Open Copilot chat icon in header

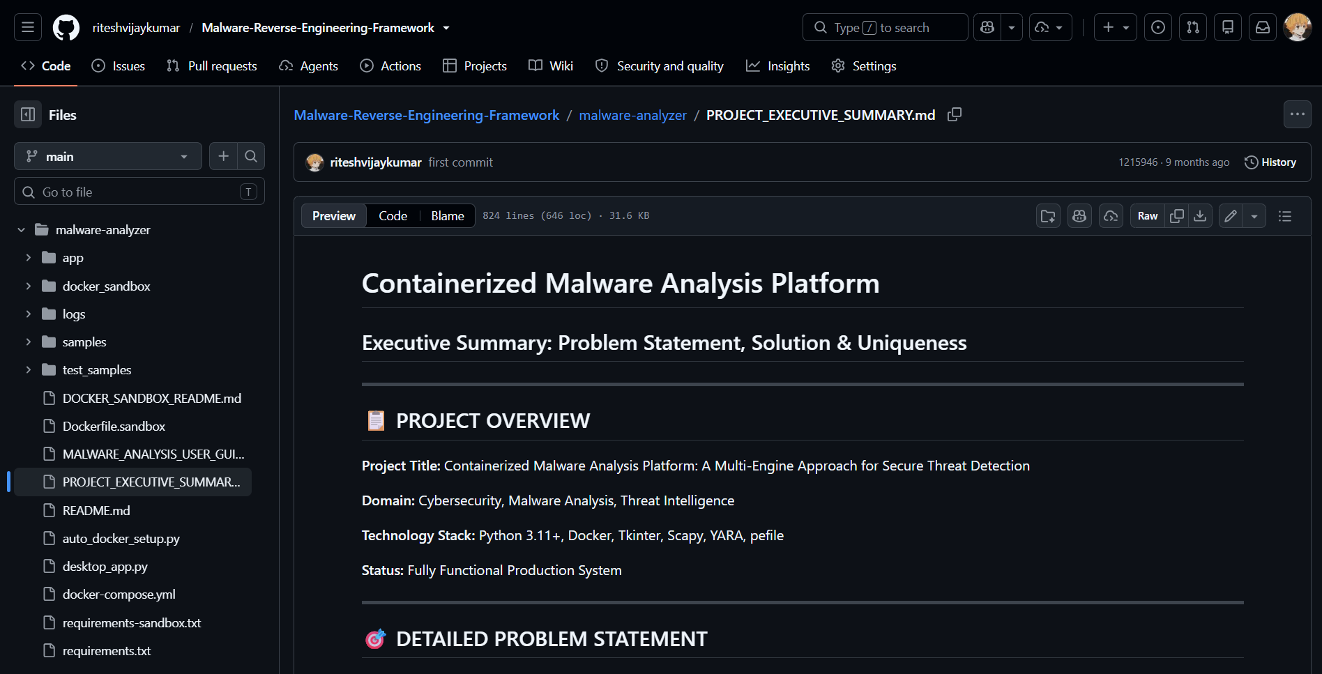tap(987, 27)
